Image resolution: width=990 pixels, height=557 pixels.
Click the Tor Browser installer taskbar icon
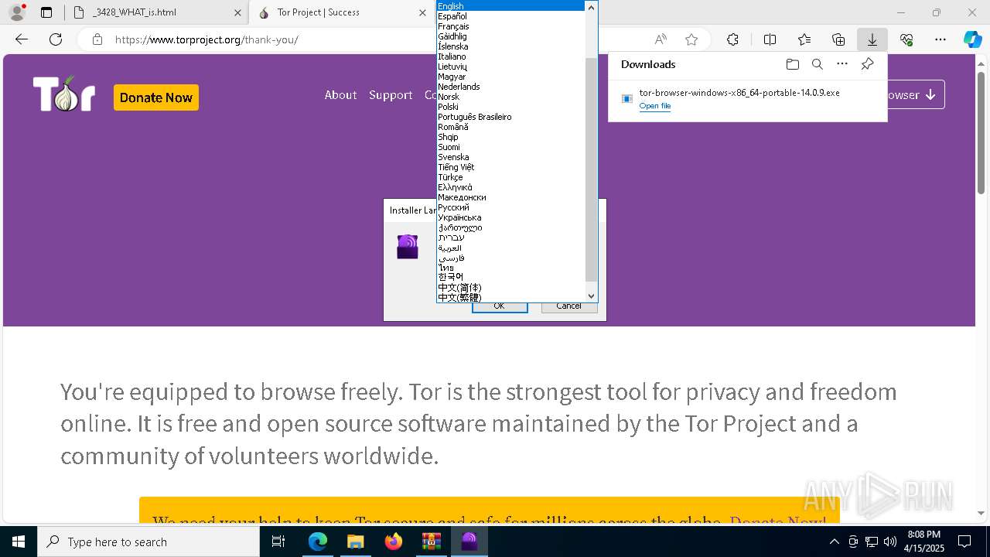tap(469, 542)
